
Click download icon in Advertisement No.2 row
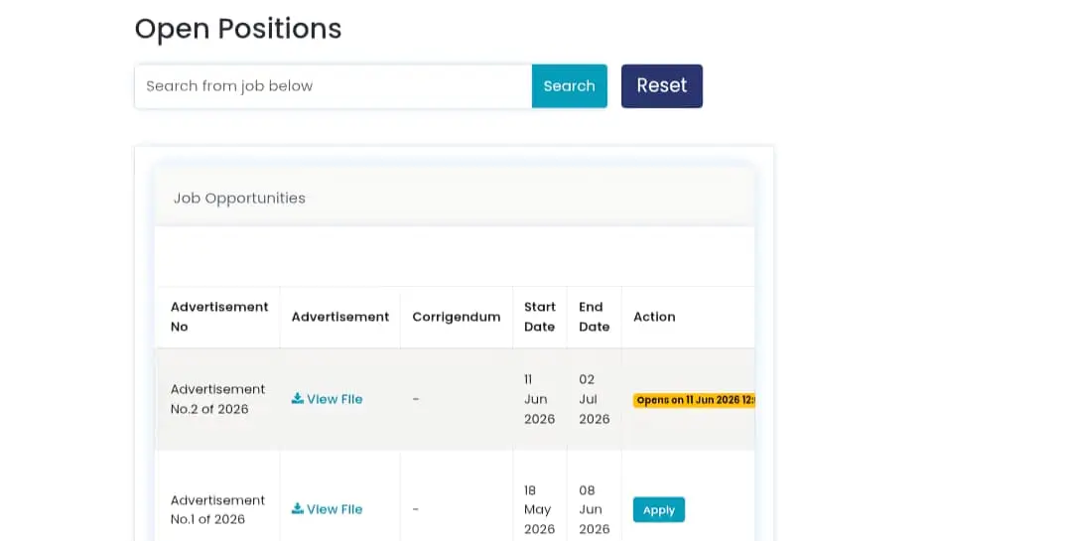(298, 398)
